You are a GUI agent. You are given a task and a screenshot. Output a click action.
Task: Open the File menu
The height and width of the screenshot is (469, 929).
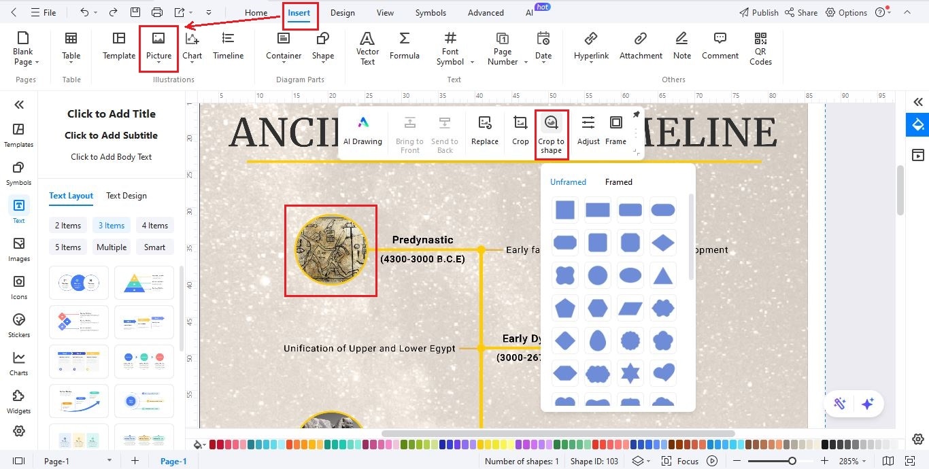coord(44,12)
